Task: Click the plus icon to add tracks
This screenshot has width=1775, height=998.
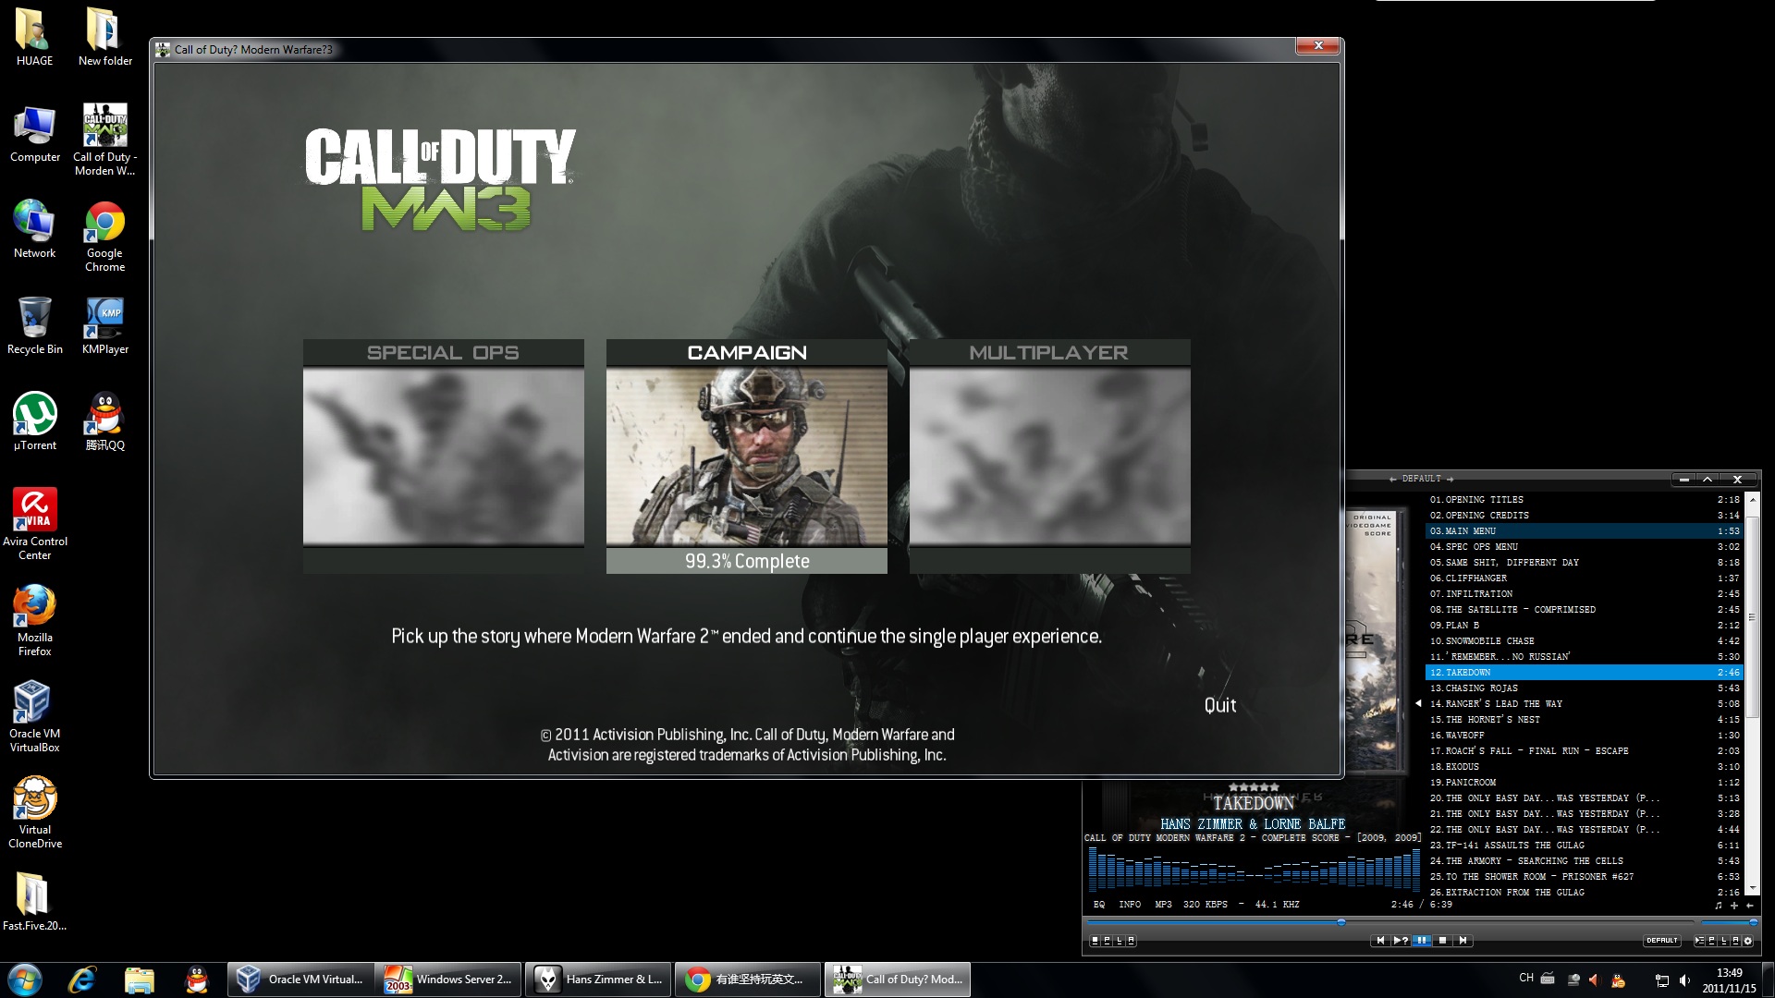Action: (x=1734, y=906)
